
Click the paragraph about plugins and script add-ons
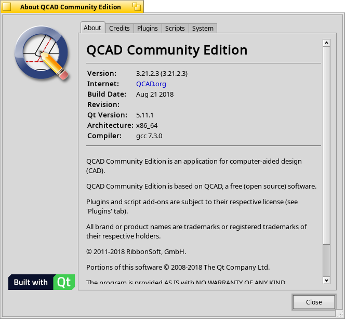coord(192,206)
